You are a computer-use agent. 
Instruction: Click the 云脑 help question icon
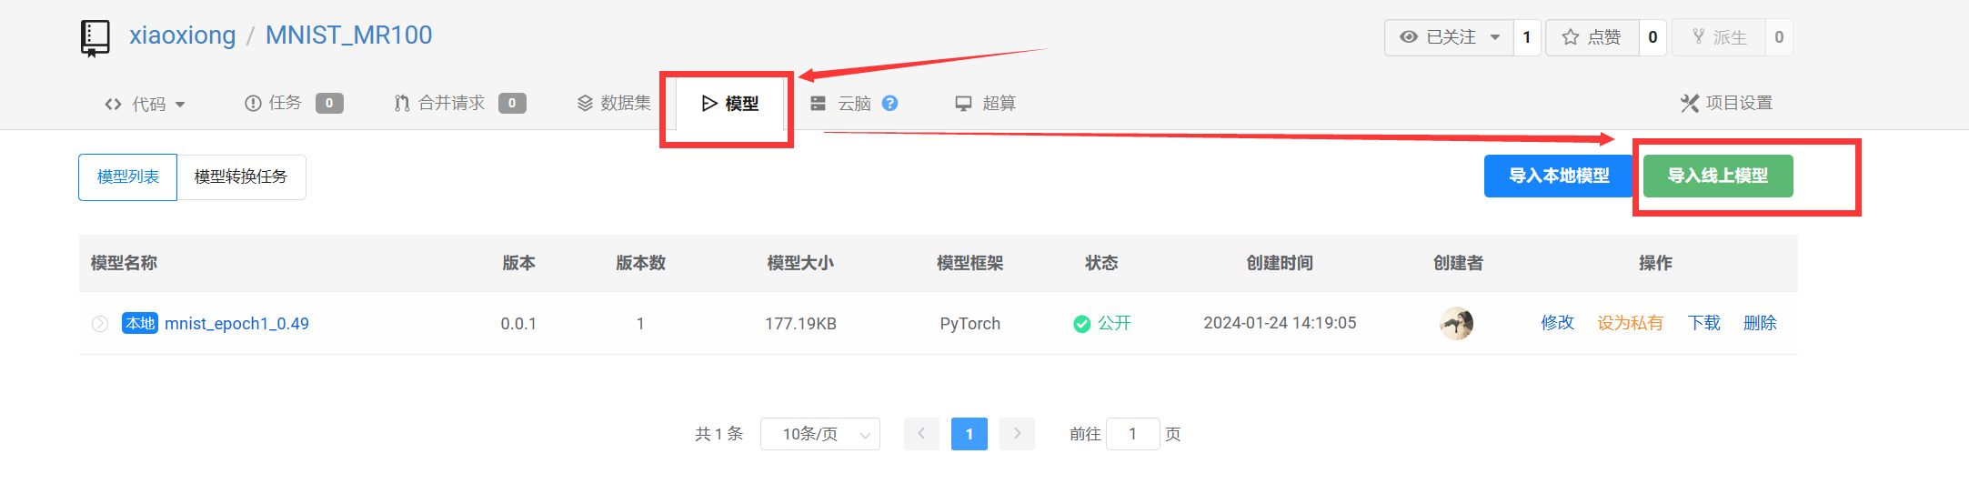(x=890, y=103)
